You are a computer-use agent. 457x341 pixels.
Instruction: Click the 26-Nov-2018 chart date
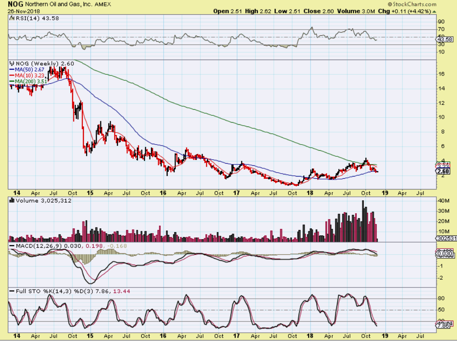(x=24, y=11)
